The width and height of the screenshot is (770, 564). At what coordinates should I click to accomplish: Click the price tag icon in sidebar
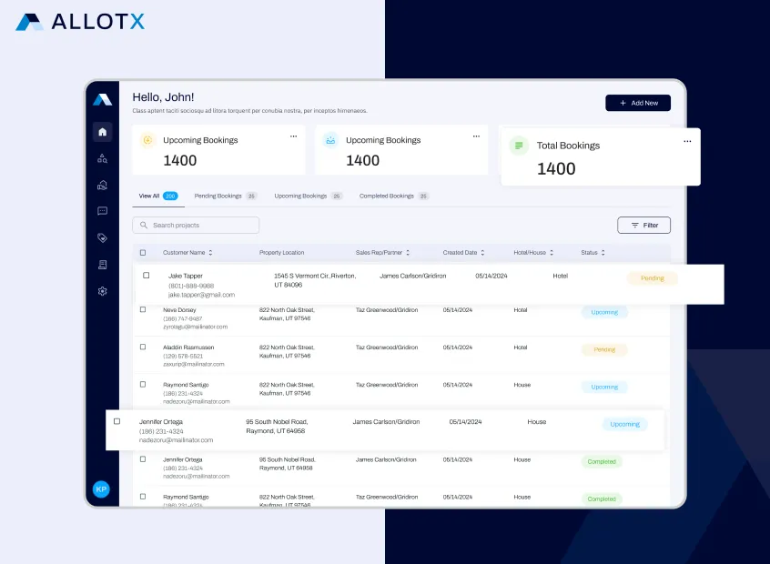102,238
